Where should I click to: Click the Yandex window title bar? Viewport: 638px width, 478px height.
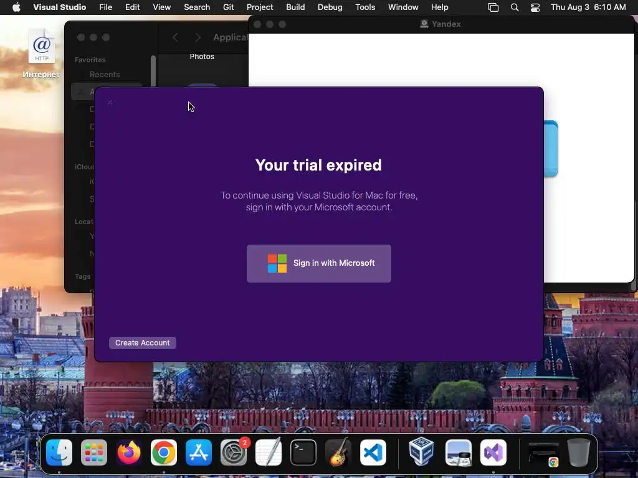click(441, 24)
